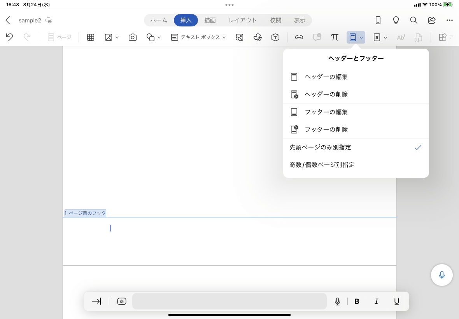The image size is (459, 319).
Task: Open the cloud sync status icon
Action: tap(49, 20)
